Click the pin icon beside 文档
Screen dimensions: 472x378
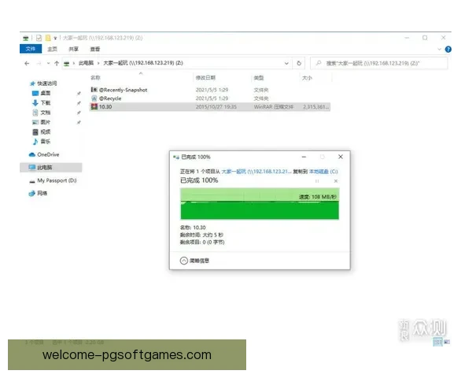pos(79,113)
